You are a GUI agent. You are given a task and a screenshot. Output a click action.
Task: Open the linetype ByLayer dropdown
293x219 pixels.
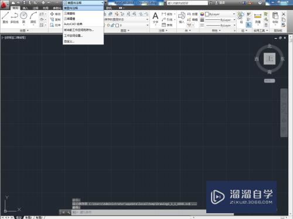220,25
